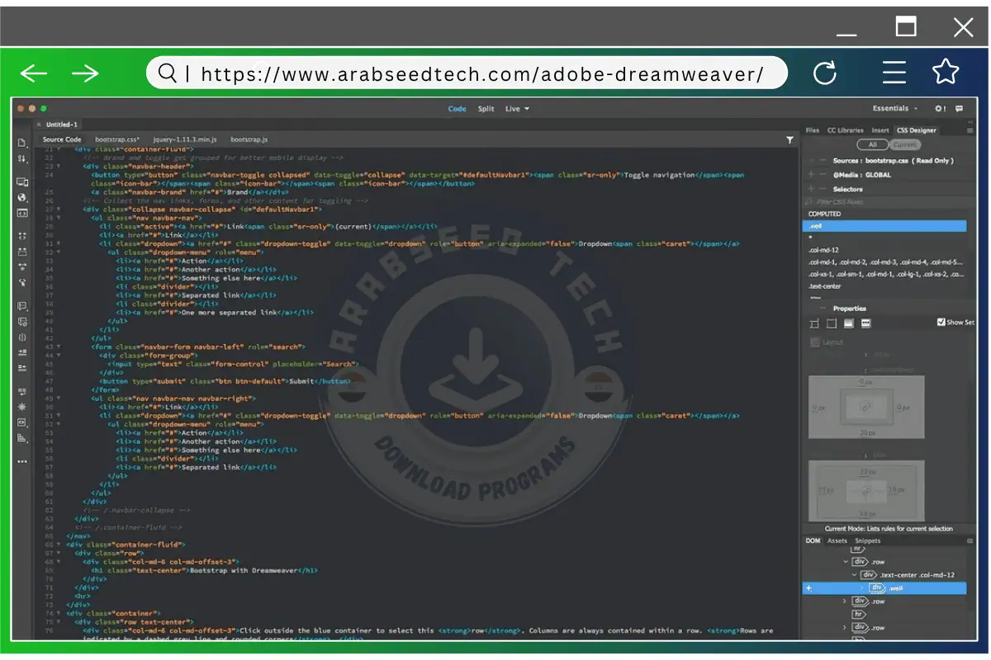Click the settings gear icon in Dreamweaver's toolbar
The height and width of the screenshot is (660, 991).
[x=938, y=108]
